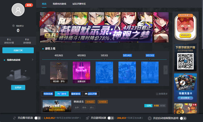Click the 兑换CDK button
203x122 pixels.
pyautogui.click(x=18, y=50)
